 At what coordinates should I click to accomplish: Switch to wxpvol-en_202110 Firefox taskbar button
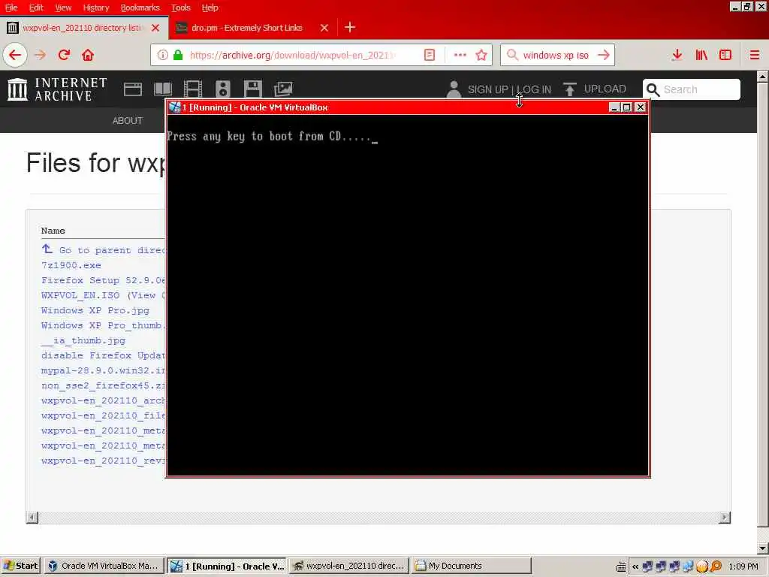pos(348,566)
